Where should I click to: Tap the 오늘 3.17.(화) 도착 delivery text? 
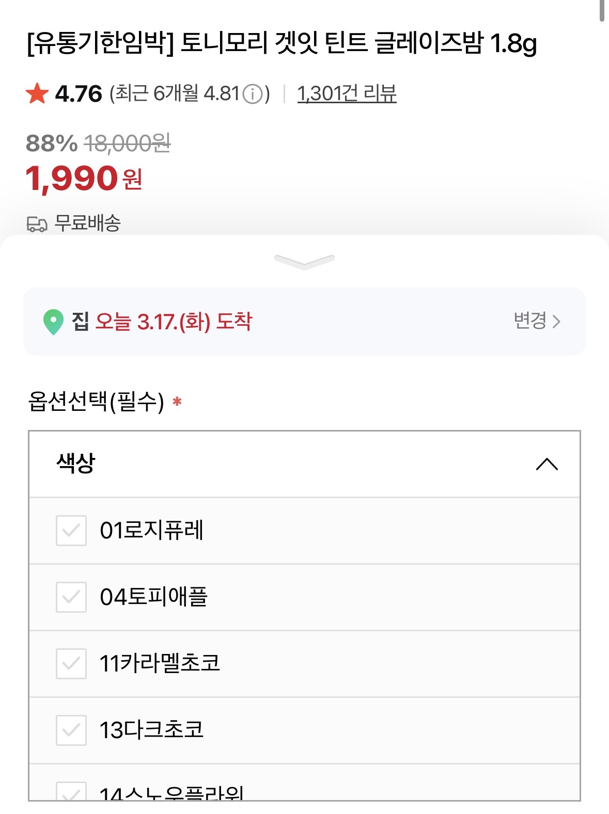tap(174, 322)
